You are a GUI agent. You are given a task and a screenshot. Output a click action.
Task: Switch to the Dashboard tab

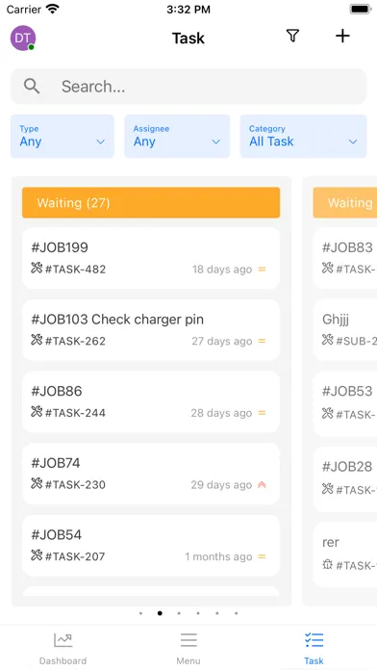(63, 648)
